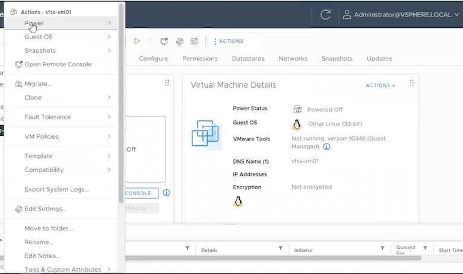Open the ACTIONS toolbar dropdown
This screenshot has height=274, width=463.
coord(229,42)
